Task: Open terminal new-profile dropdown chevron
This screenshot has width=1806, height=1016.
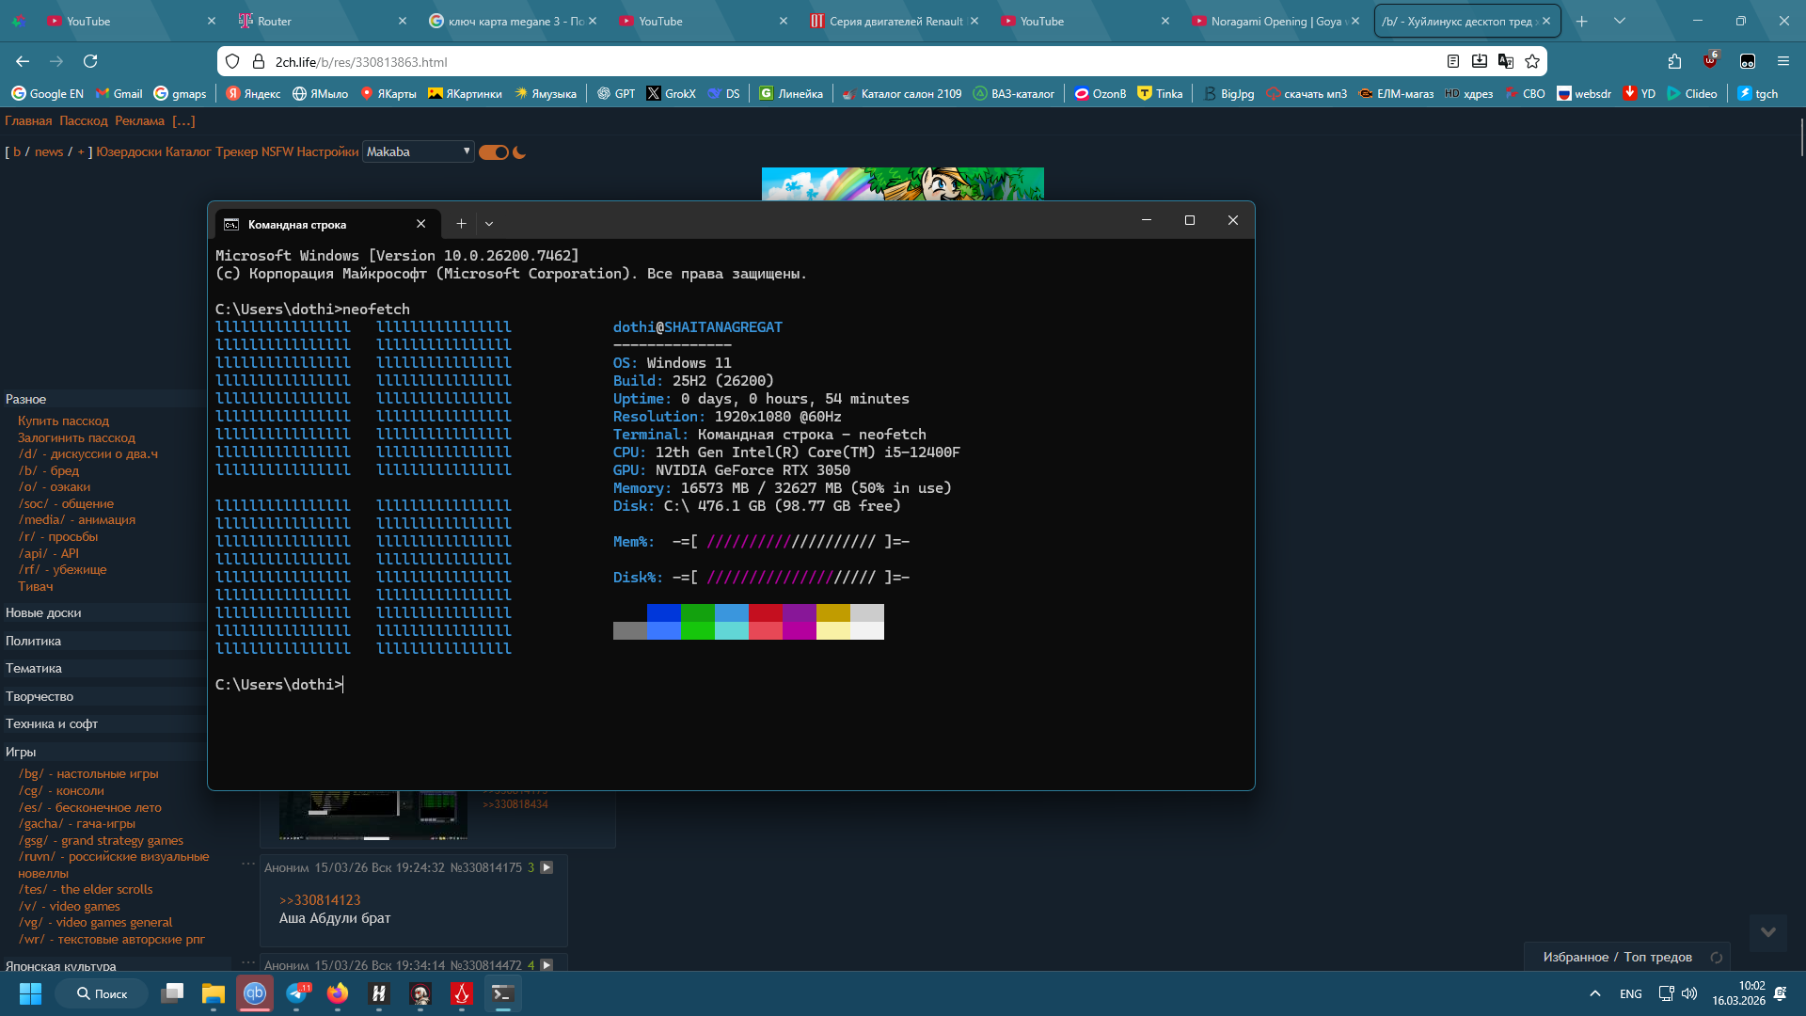Action: 489,224
